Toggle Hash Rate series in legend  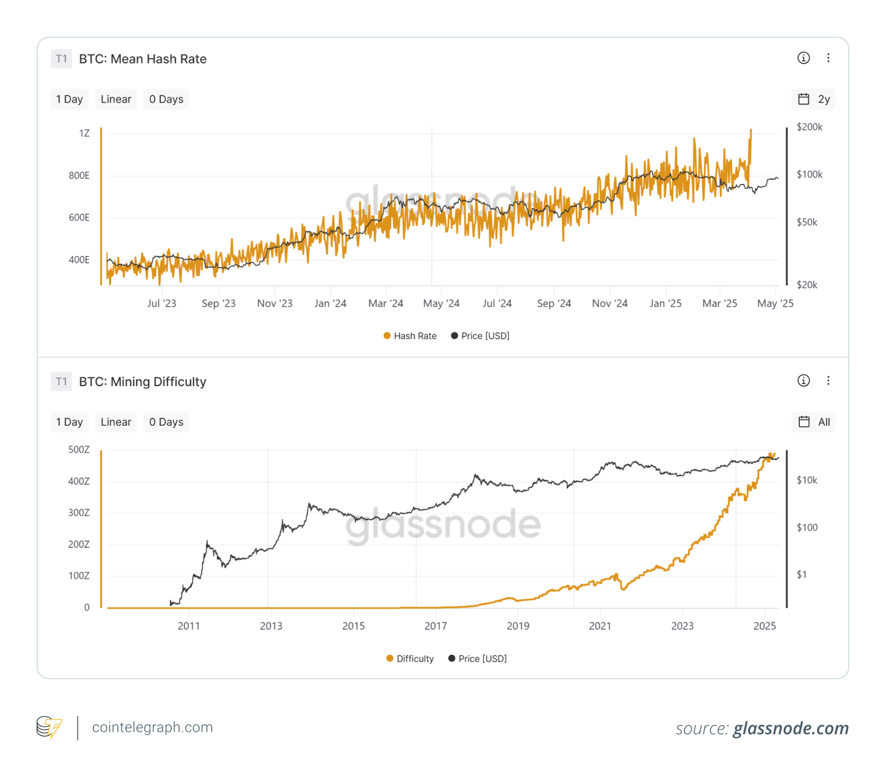click(410, 336)
